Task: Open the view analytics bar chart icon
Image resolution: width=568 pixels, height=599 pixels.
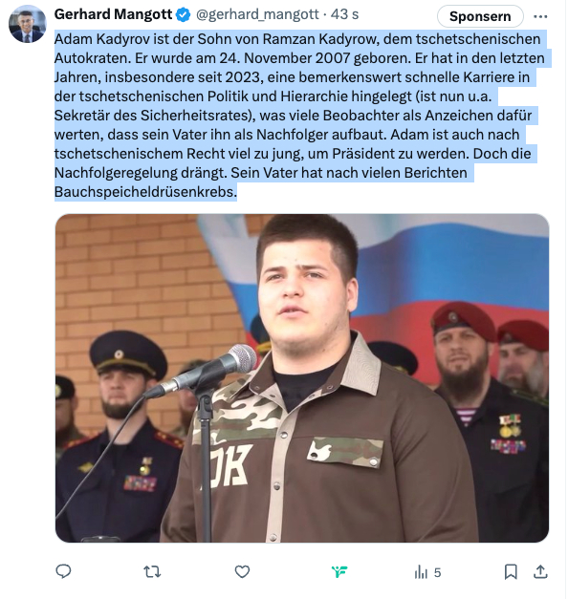Action: (421, 572)
